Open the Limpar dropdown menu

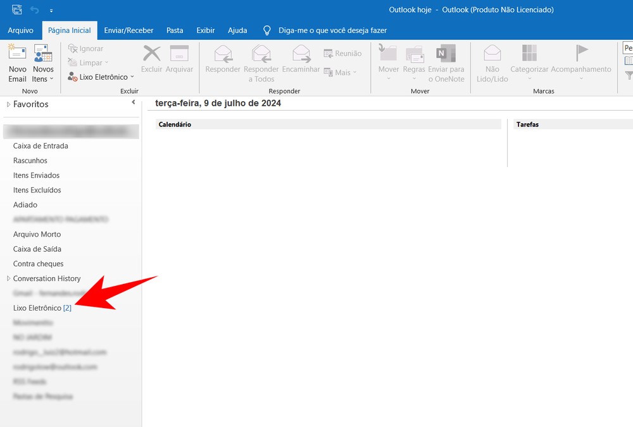click(x=89, y=62)
